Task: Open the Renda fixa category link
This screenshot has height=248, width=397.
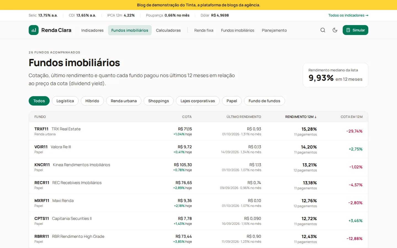Action: pyautogui.click(x=204, y=30)
